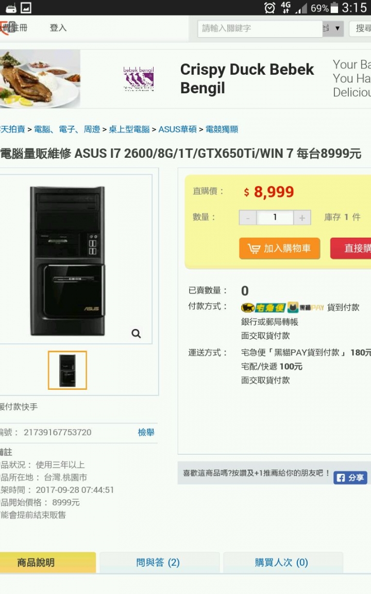The image size is (371, 594).
Task: Go to 桌上型電腦 breadcrumb category
Action: pyautogui.click(x=129, y=129)
